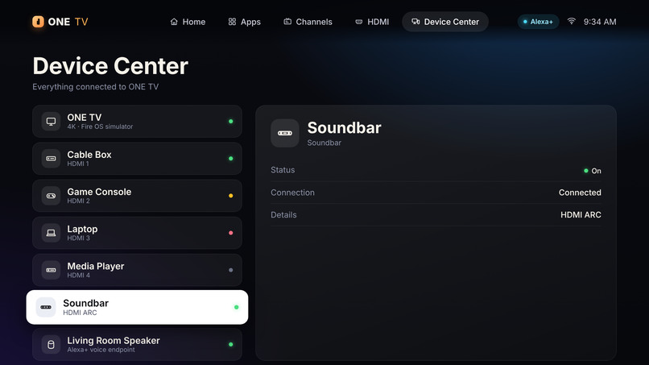The image size is (649, 365).
Task: Select the Media Player device row
Action: 137,270
